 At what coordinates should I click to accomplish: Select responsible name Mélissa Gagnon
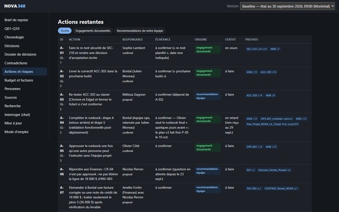[134, 95]
